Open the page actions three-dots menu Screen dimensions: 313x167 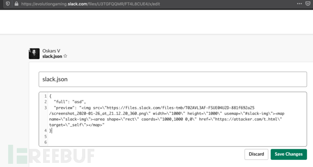pyautogui.click(x=299, y=4)
